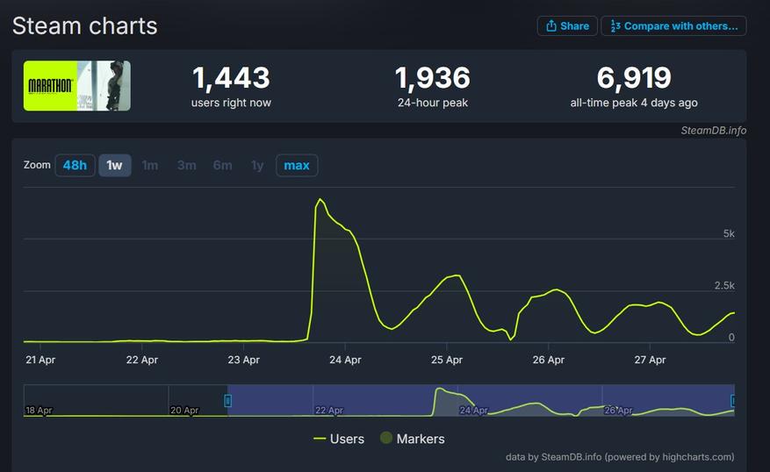Click the Share button
Viewport: 770px width, 472px height.
(567, 26)
